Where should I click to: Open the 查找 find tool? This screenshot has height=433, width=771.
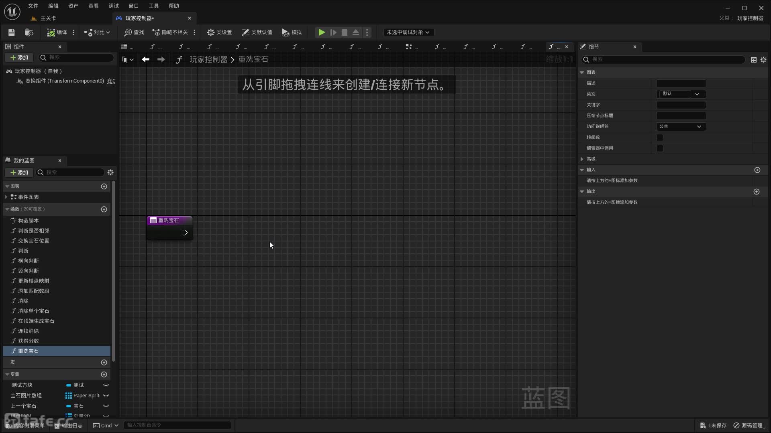point(134,32)
